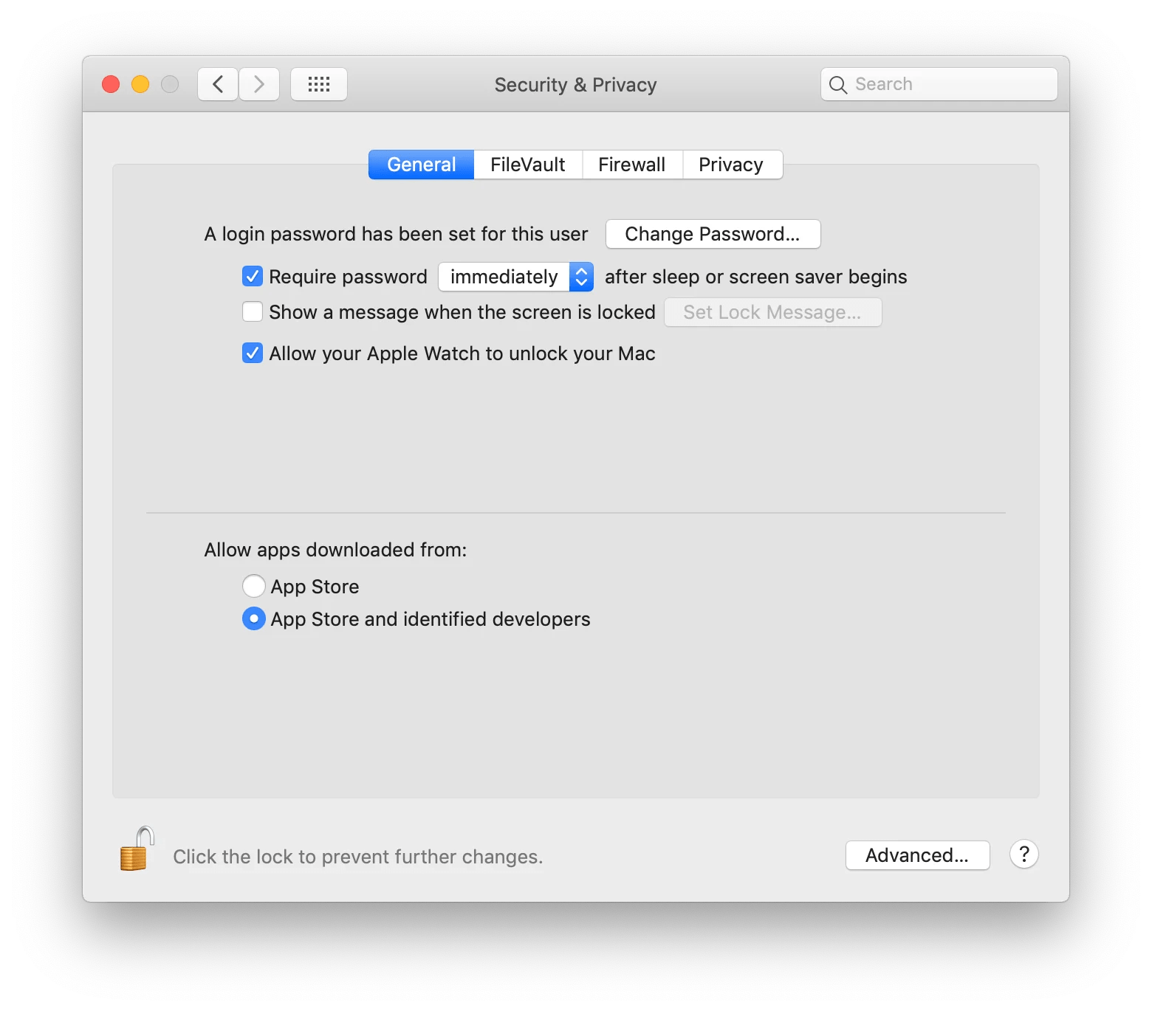Click the search magnifier icon
Viewport: 1152px width, 1011px height.
tap(838, 83)
